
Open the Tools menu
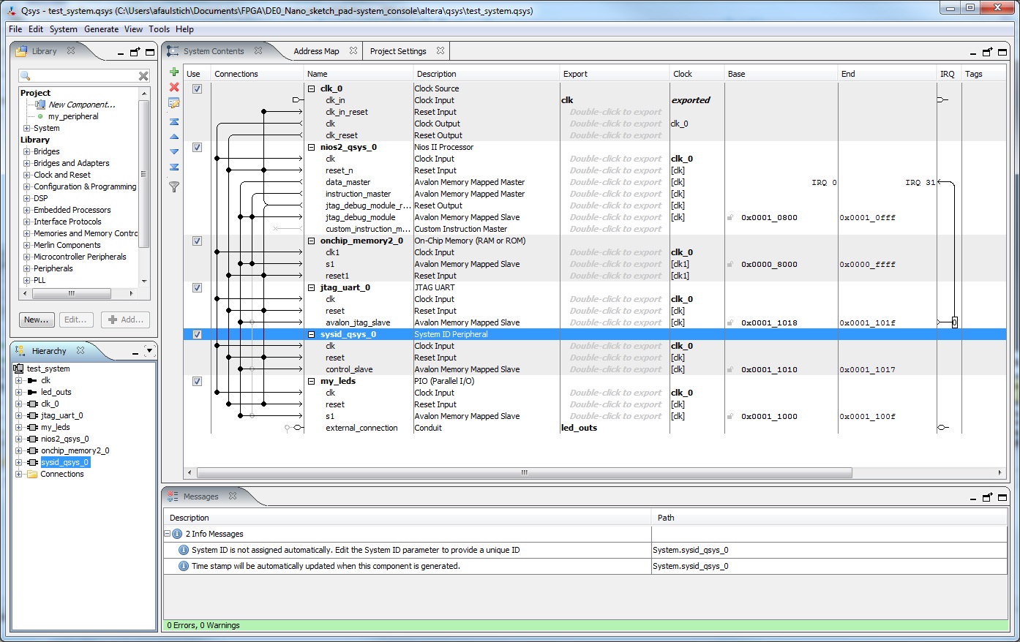[159, 29]
